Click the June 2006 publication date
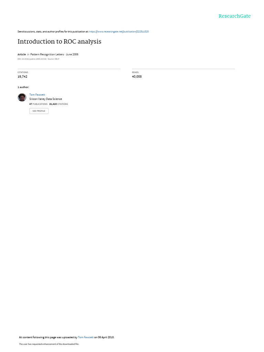 [x=72, y=54]
